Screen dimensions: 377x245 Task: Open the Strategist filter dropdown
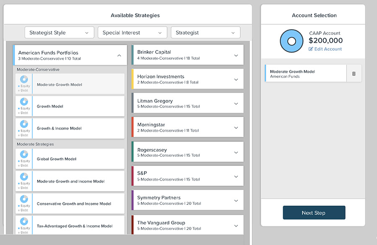coord(205,33)
